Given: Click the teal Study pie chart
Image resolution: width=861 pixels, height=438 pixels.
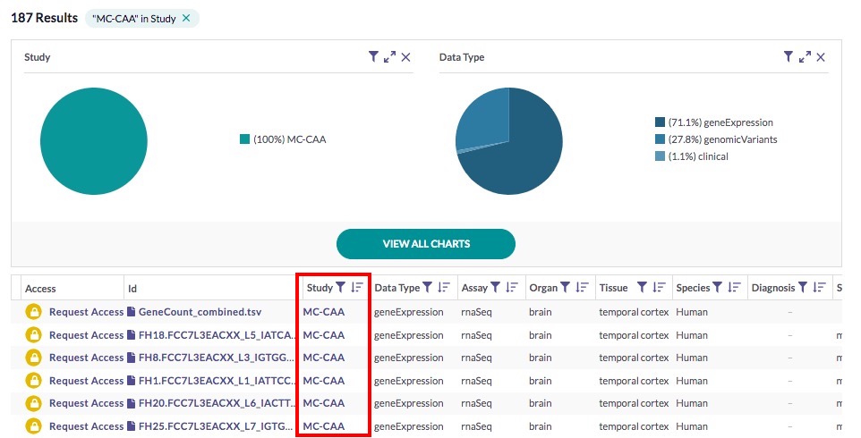Looking at the screenshot, I should tap(94, 139).
